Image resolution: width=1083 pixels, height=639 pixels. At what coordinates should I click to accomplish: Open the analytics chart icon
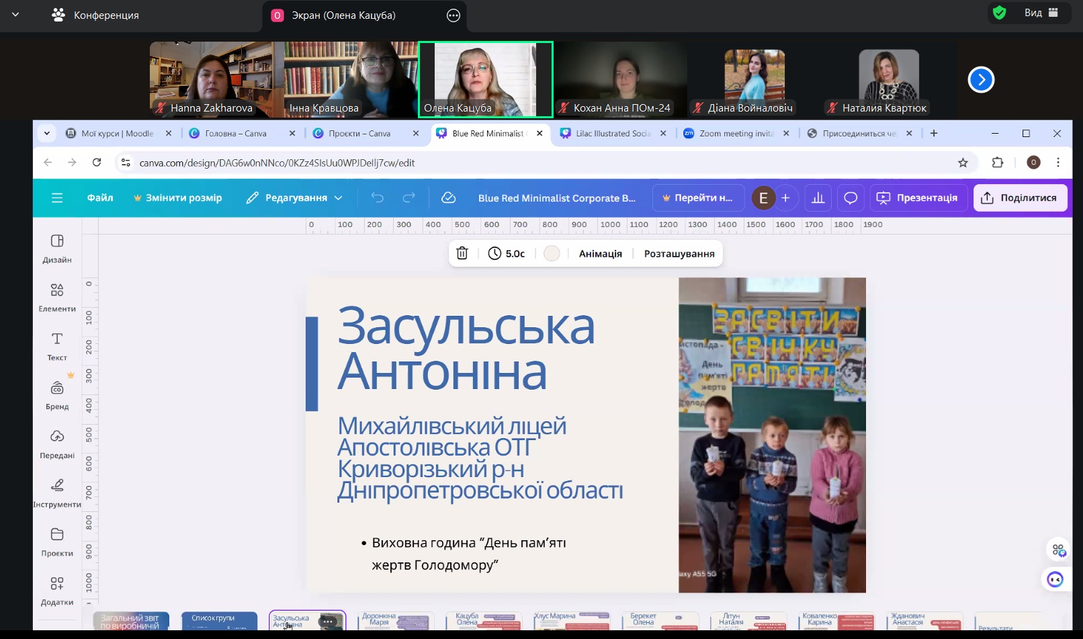(818, 198)
